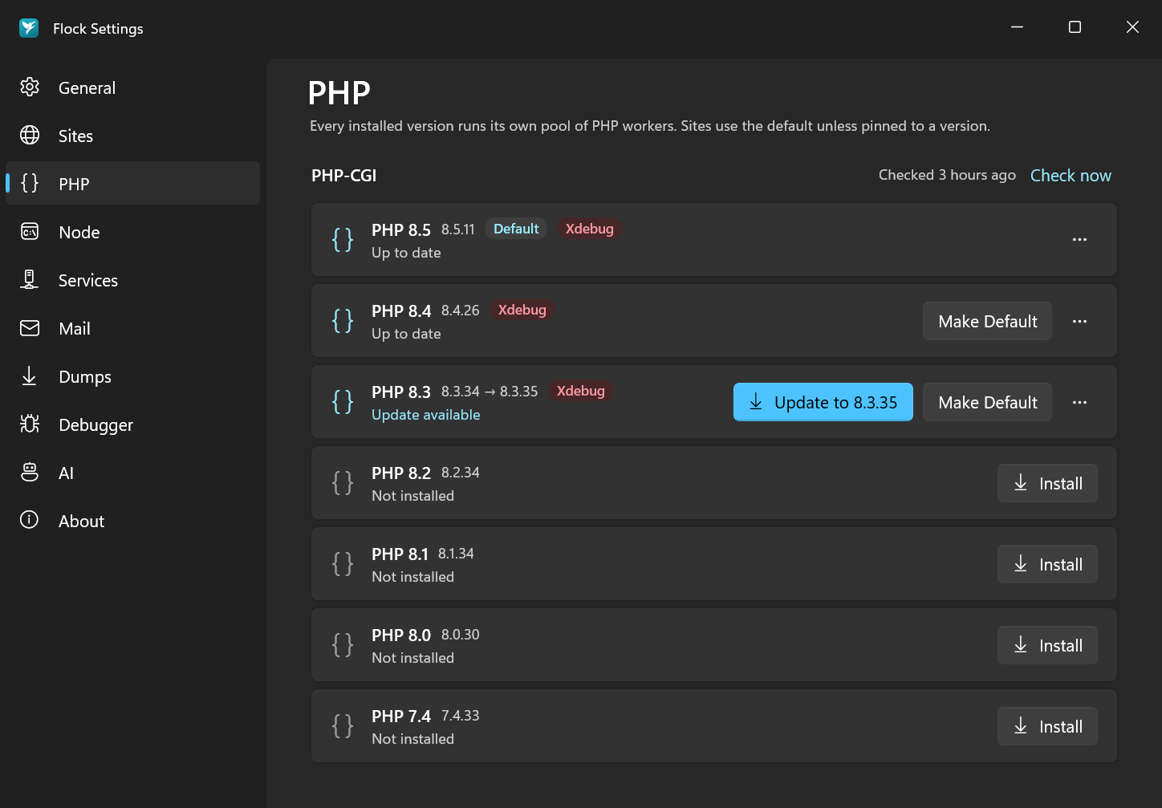1162x808 pixels.
Task: Open the PHP tab in the sidebar
Action: [x=133, y=183]
